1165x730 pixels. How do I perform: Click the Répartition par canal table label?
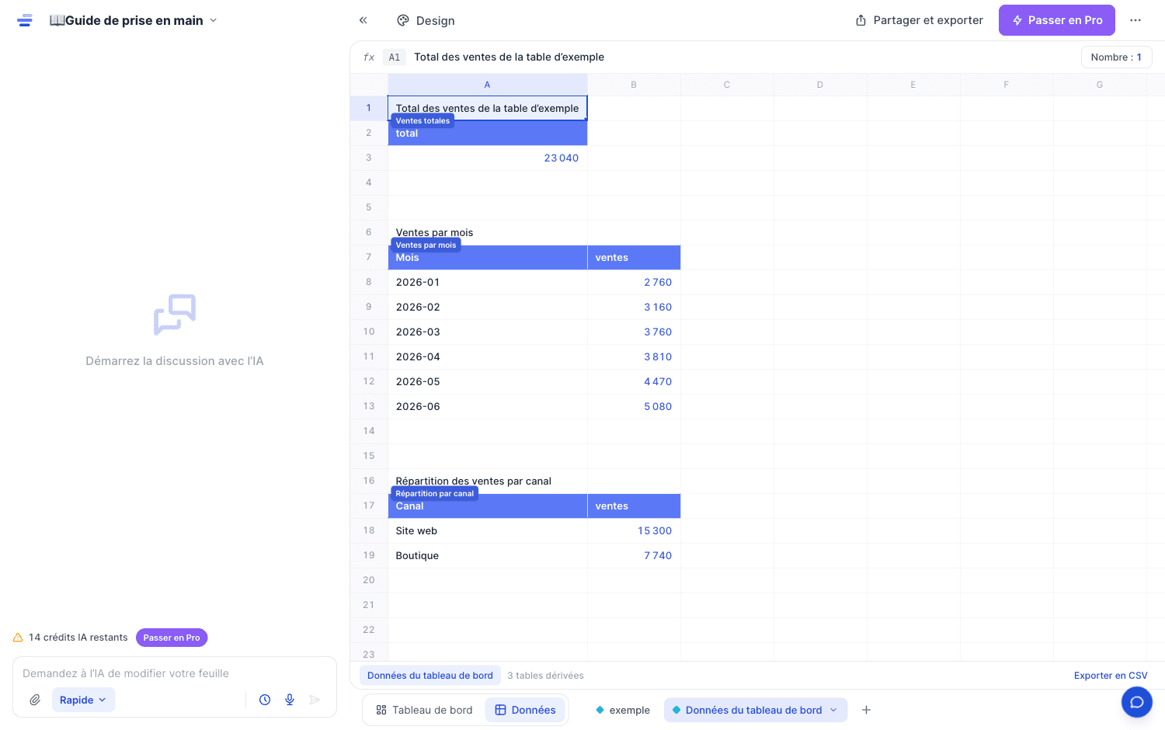coord(435,494)
